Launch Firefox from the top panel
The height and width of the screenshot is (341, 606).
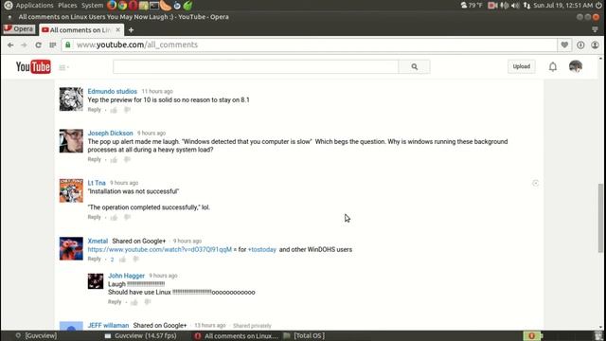pyautogui.click(x=112, y=5)
